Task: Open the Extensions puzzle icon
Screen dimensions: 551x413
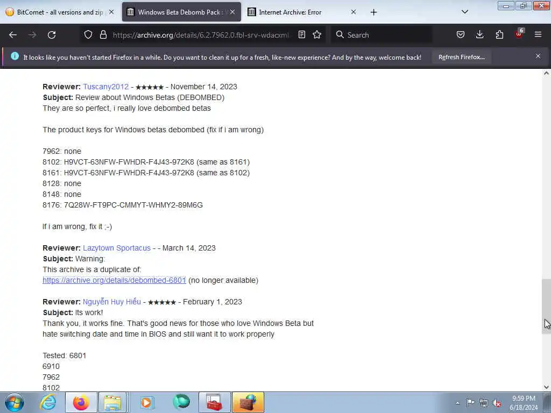Action: 499,34
